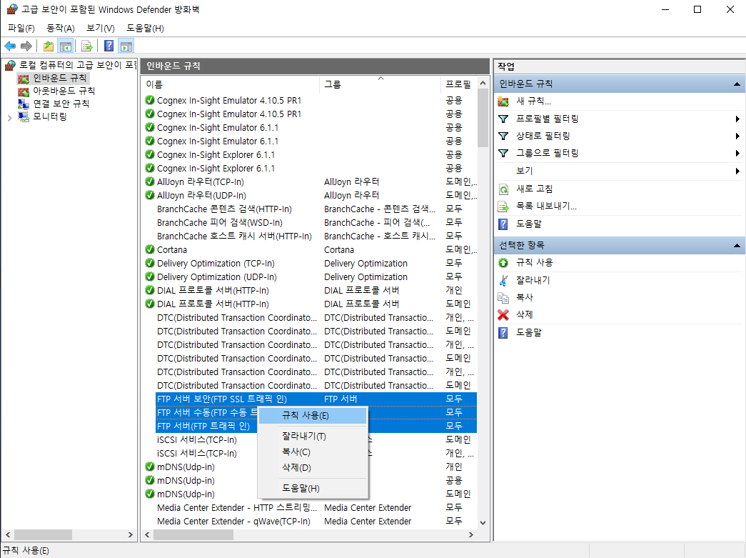The width and height of the screenshot is (746, 558).
Task: Click the blue Help toolbar icon
Action: [x=109, y=46]
